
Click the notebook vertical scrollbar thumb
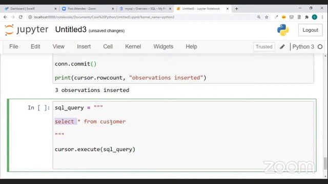(x=325, y=164)
